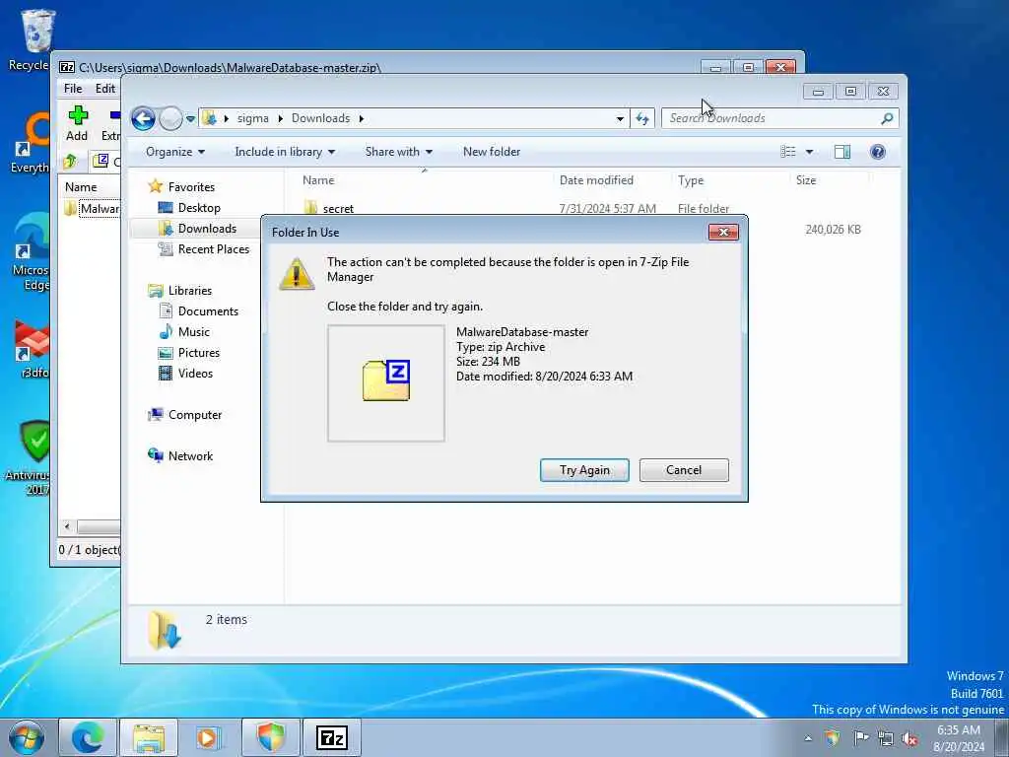Show hidden system tray icons
Viewport: 1009px width, 757px height.
tap(808, 738)
